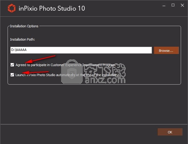Click the 'Installation Path:' label
Screen dimensions: 188x144
click(22, 39)
